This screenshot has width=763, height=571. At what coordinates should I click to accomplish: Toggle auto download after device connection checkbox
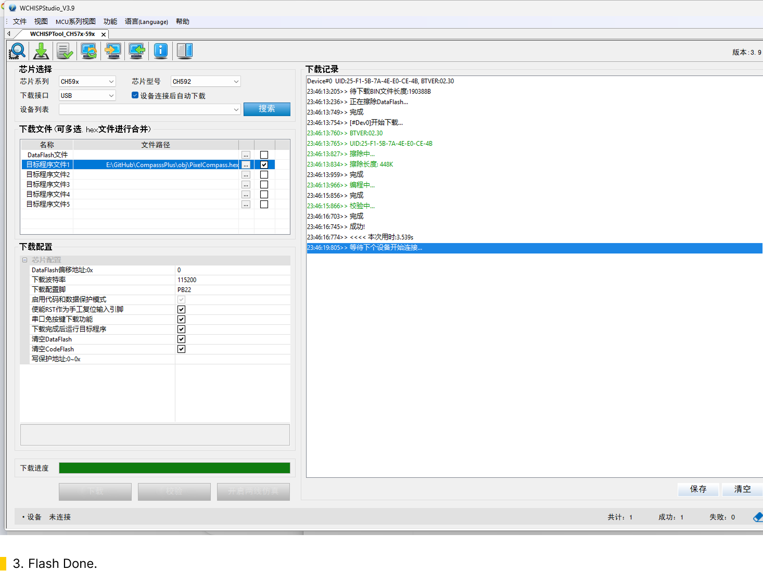135,95
